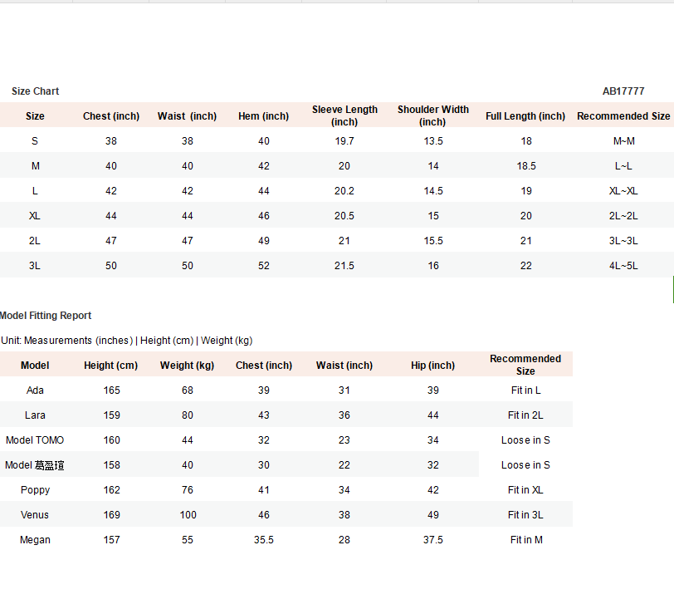
Task: Select the "Model TOMO" name cell
Action: pyautogui.click(x=35, y=440)
